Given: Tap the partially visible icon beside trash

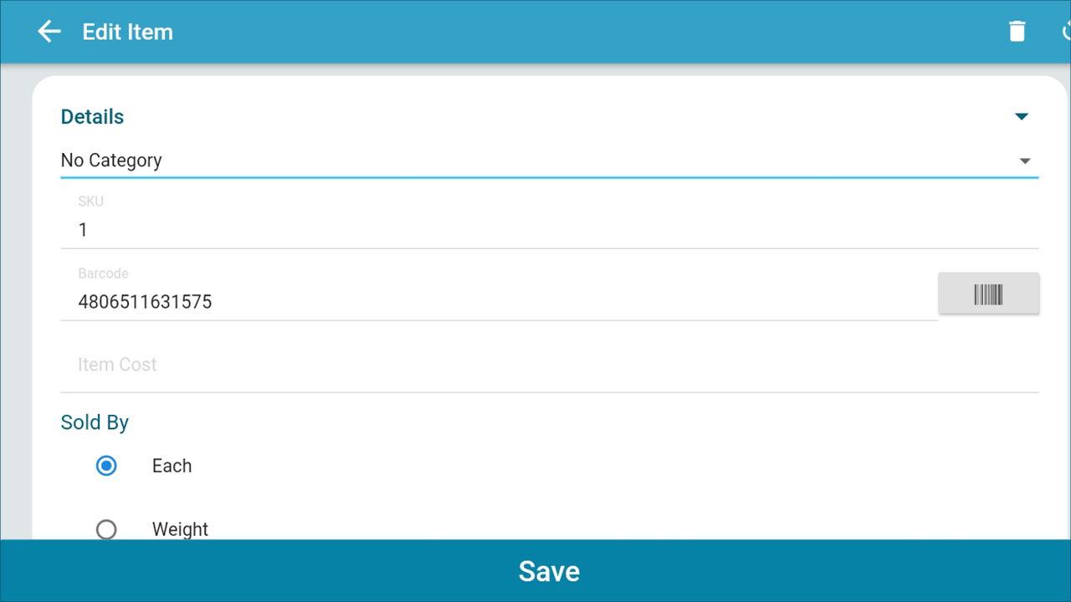Looking at the screenshot, I should click(1066, 32).
